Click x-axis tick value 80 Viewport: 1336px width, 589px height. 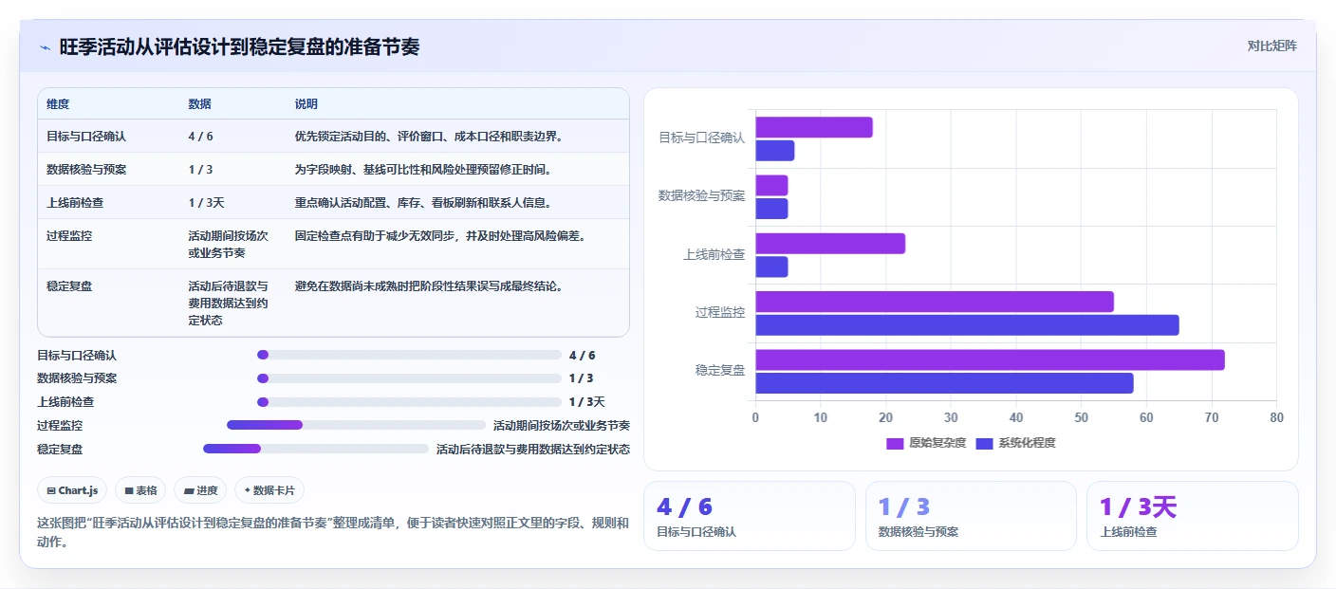pyautogui.click(x=1276, y=417)
